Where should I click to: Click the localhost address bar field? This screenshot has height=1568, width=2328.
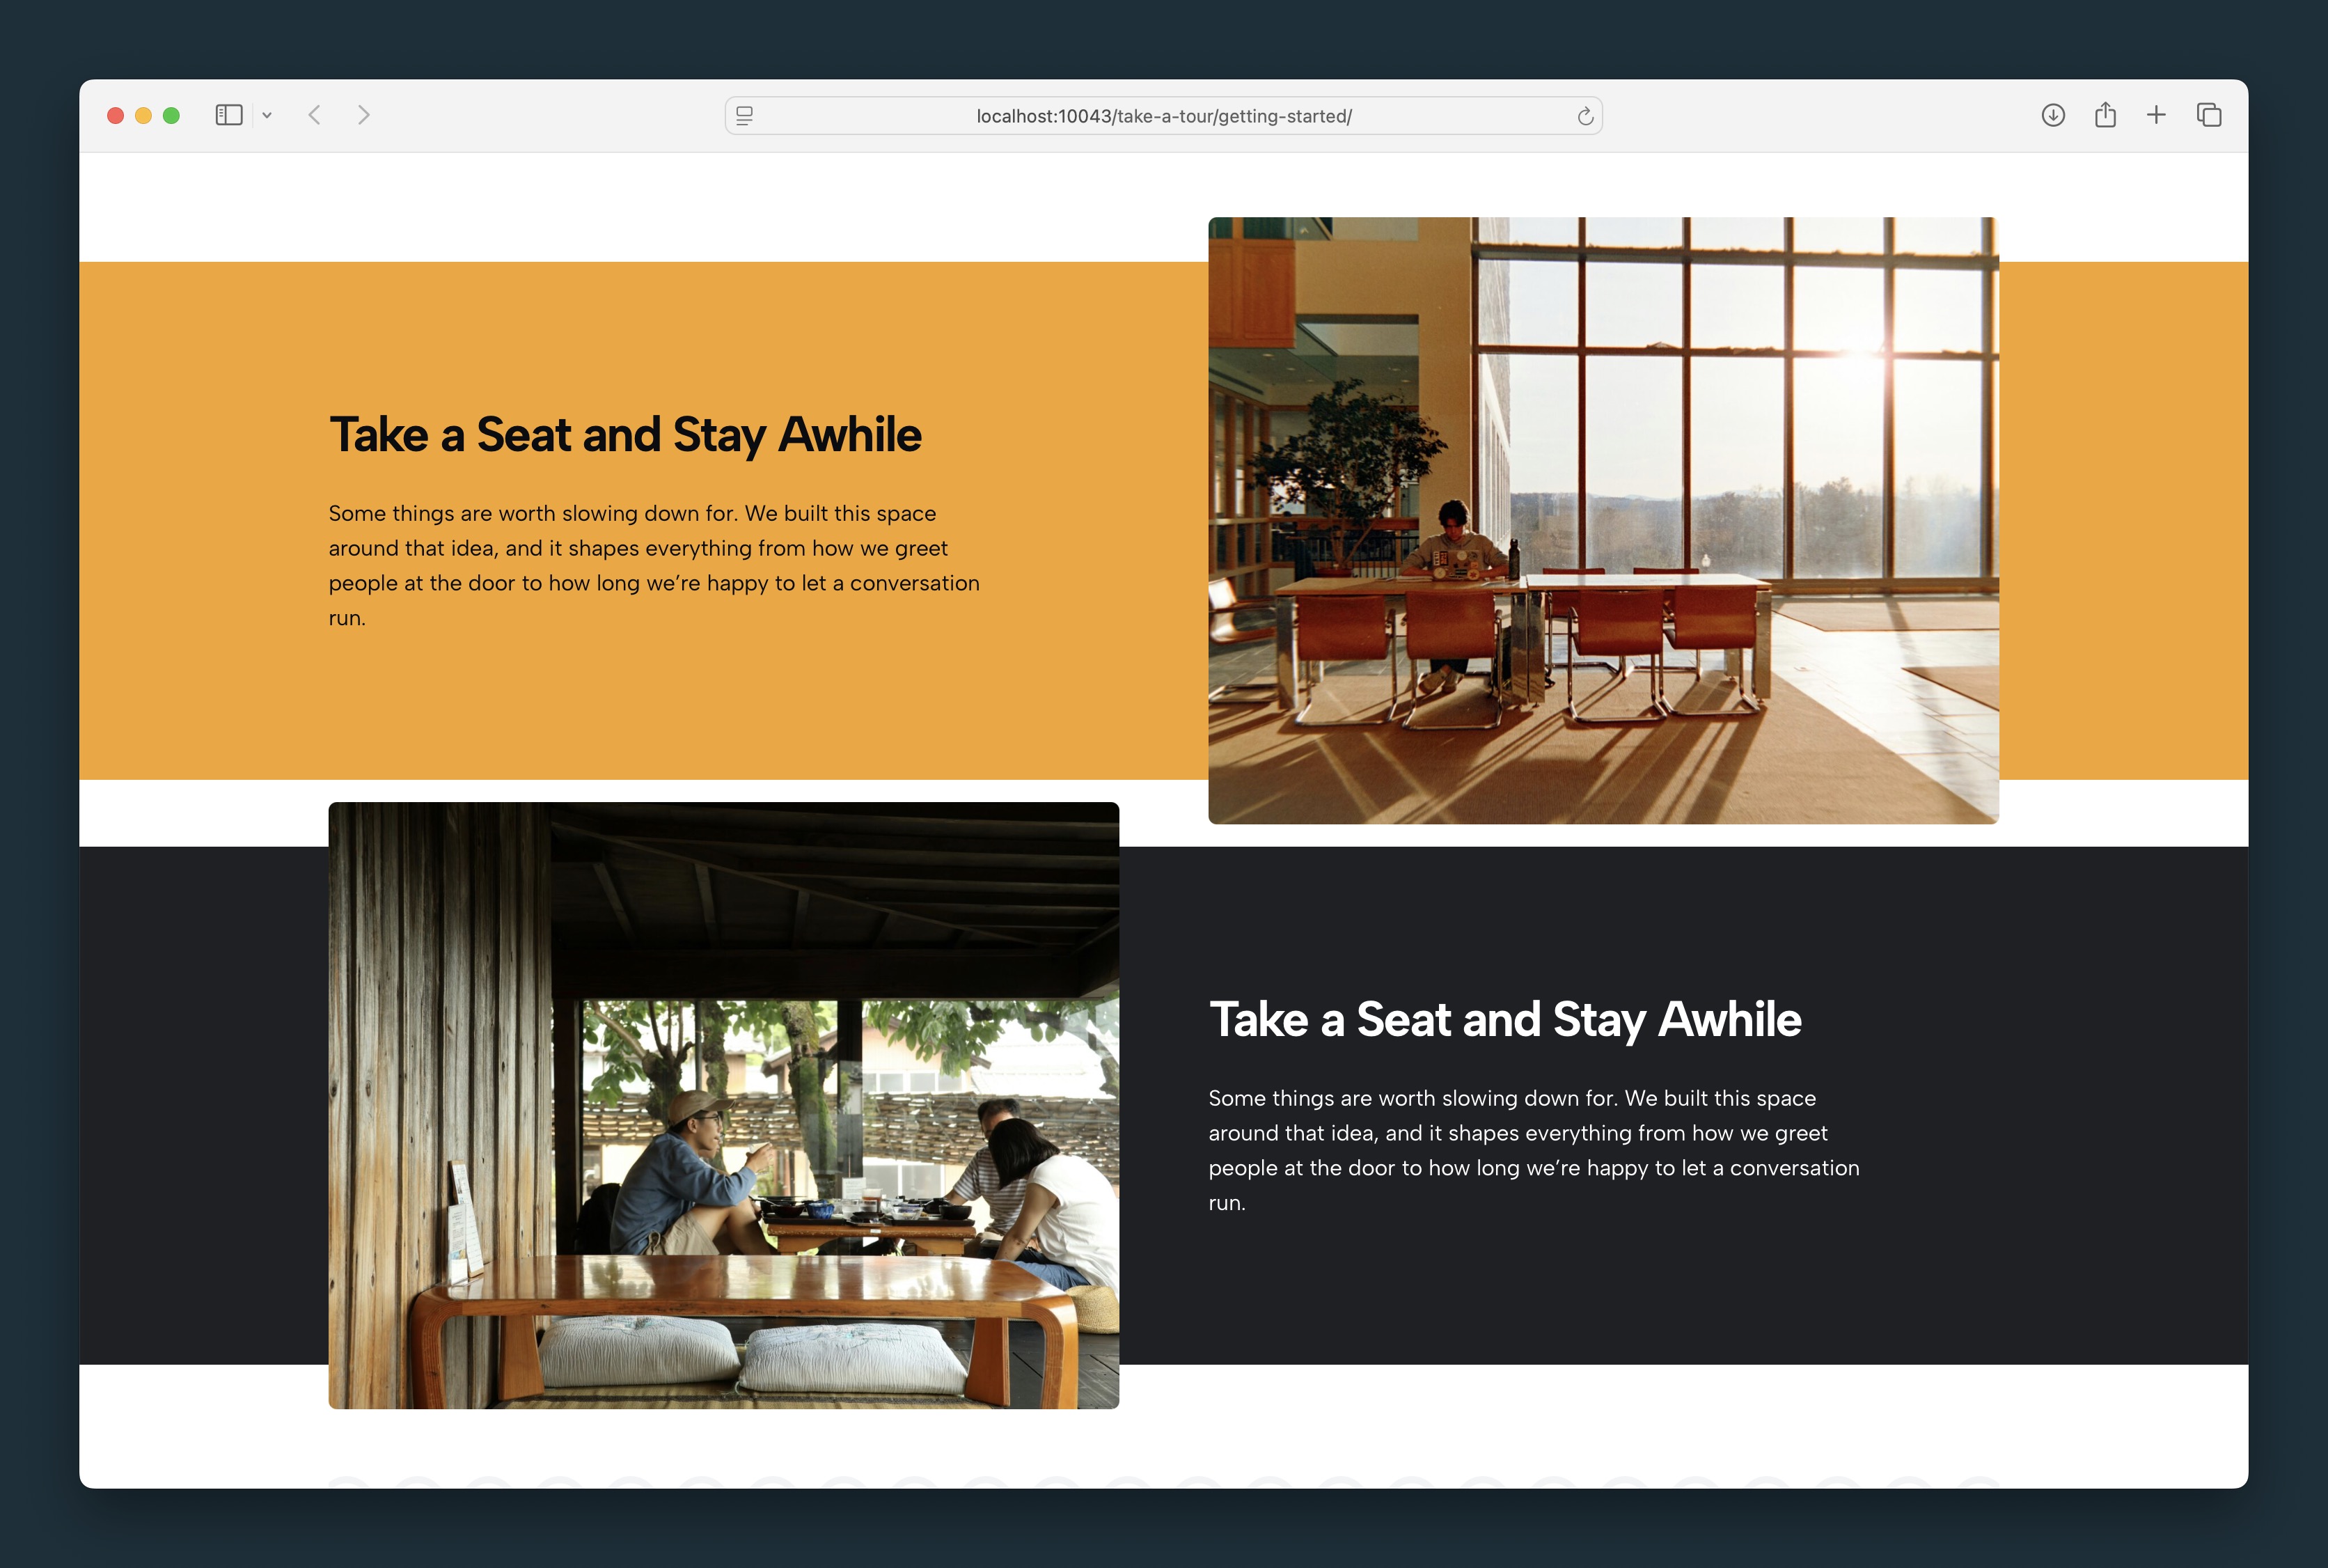[x=1163, y=116]
